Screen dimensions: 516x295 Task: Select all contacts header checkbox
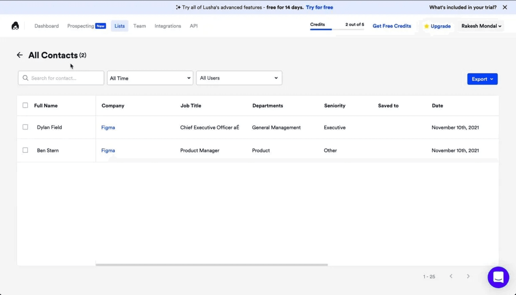click(x=25, y=105)
